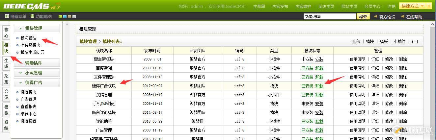This screenshot has height=140, width=436.
Task: Click the speaker icon beside 官方论坛
Action: click(376, 16)
